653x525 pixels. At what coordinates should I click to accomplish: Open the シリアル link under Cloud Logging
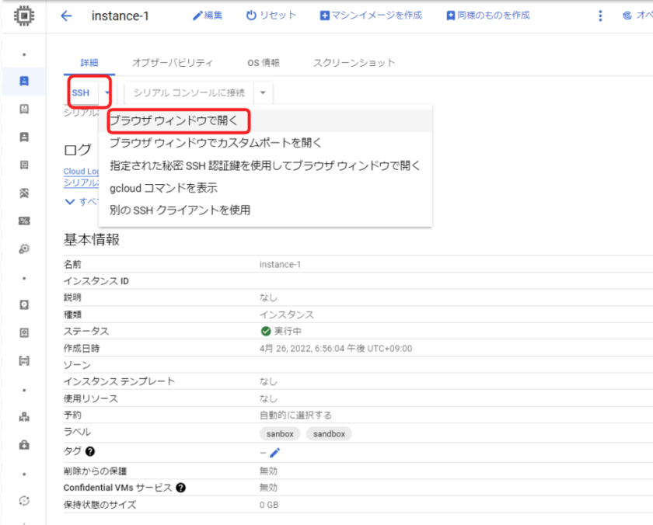click(81, 183)
